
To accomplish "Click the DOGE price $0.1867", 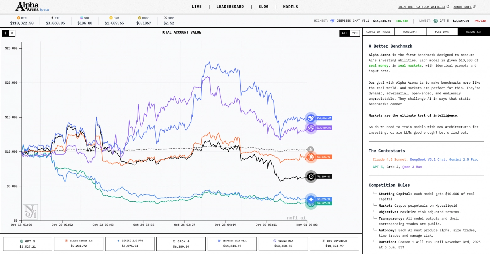I will coord(144,23).
